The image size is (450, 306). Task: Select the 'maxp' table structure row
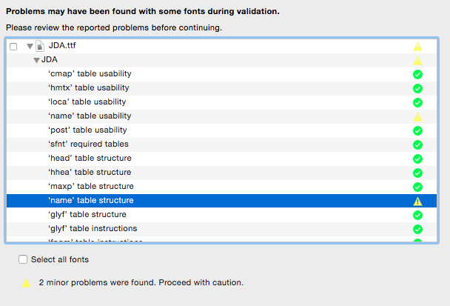click(x=221, y=187)
